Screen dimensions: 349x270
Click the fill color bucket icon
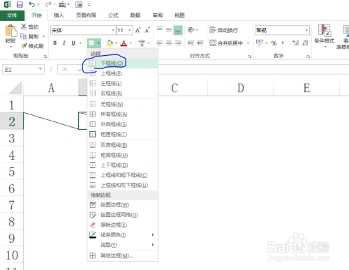click(110, 43)
